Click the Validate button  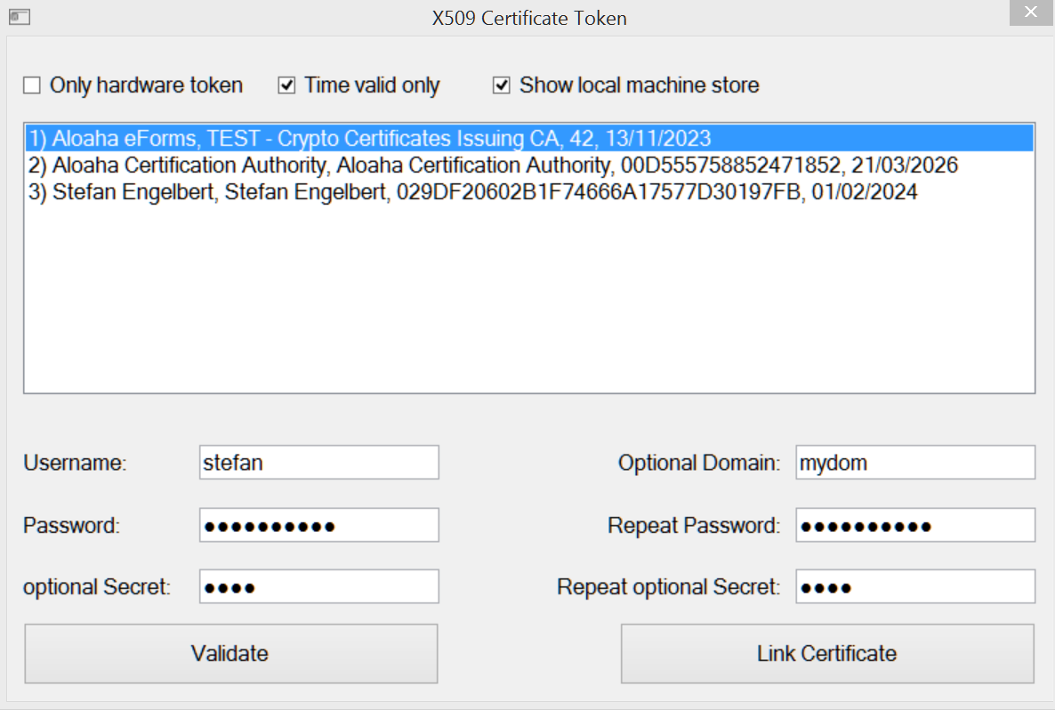230,653
